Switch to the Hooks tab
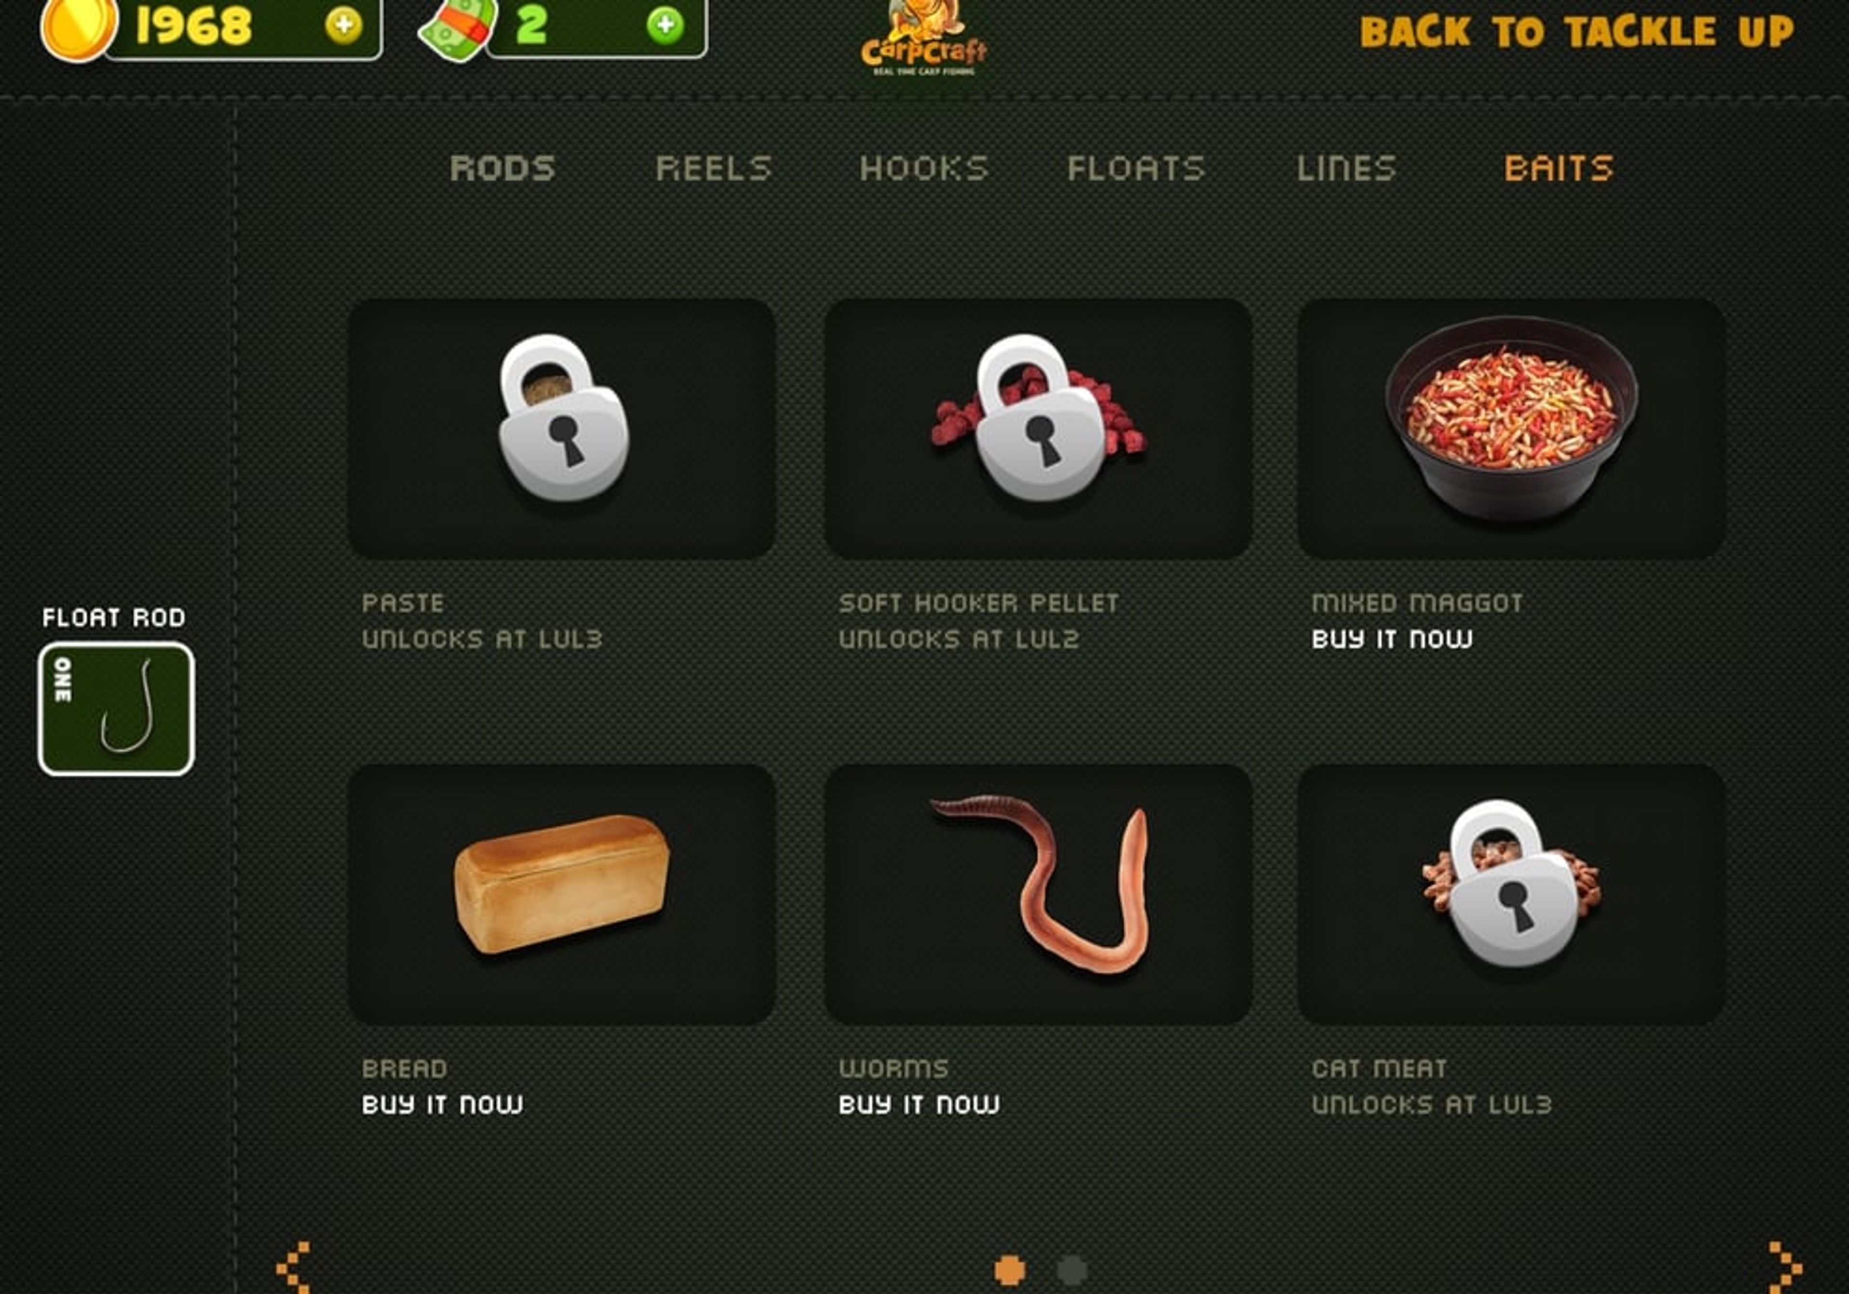 [924, 168]
